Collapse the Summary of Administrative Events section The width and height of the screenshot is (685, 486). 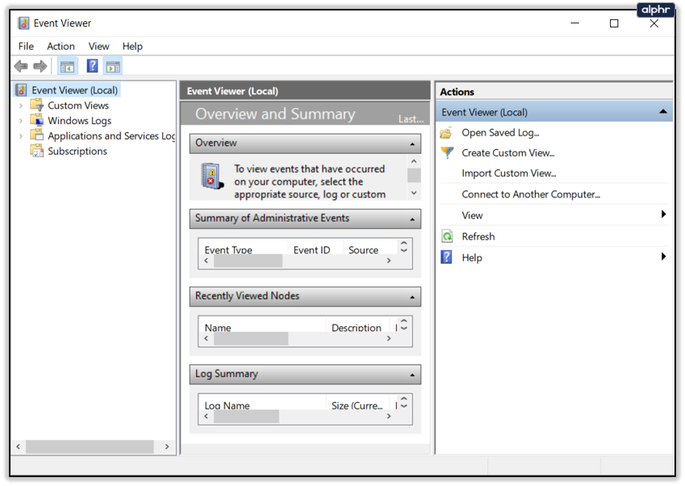coord(412,219)
